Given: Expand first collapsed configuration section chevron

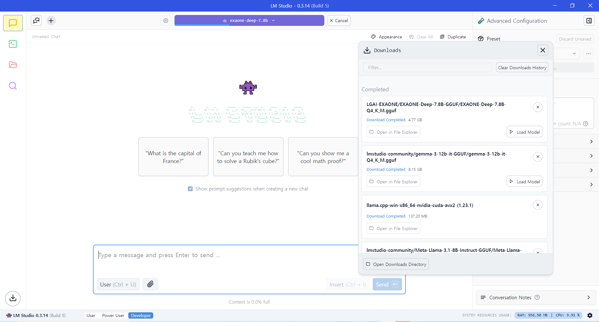Looking at the screenshot, I should pyautogui.click(x=591, y=142).
